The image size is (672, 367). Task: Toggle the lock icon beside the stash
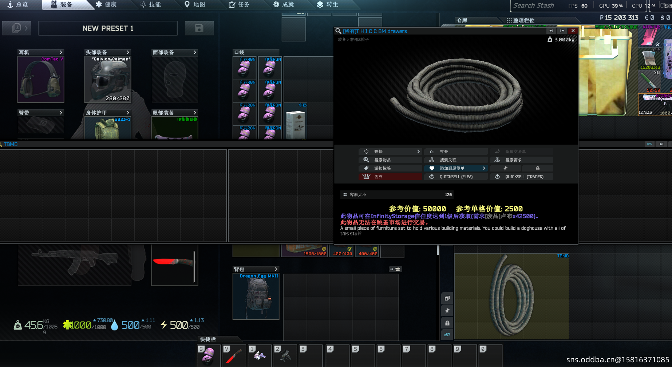(447, 323)
